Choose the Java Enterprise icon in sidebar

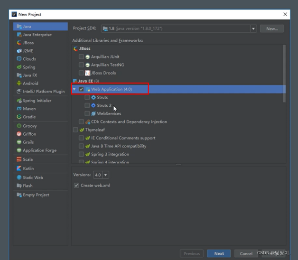click(x=19, y=35)
